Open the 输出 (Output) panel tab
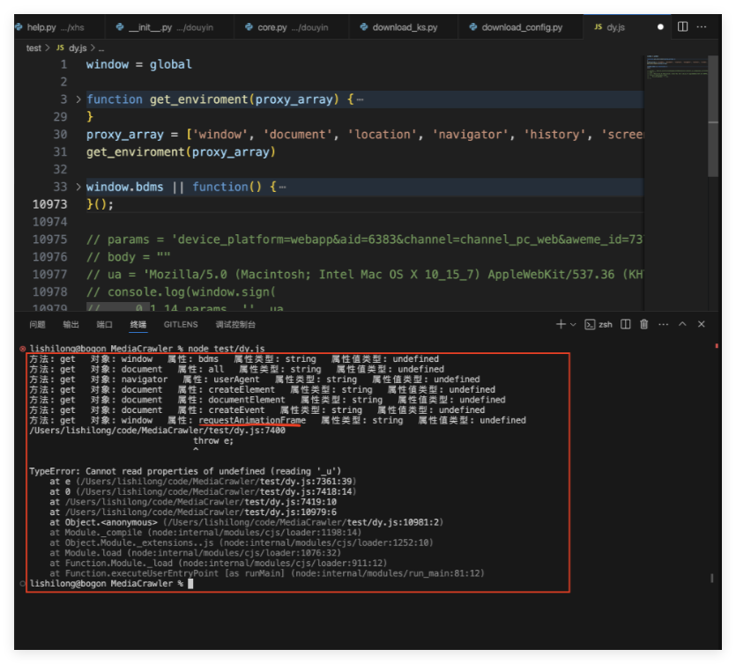 tap(71, 324)
